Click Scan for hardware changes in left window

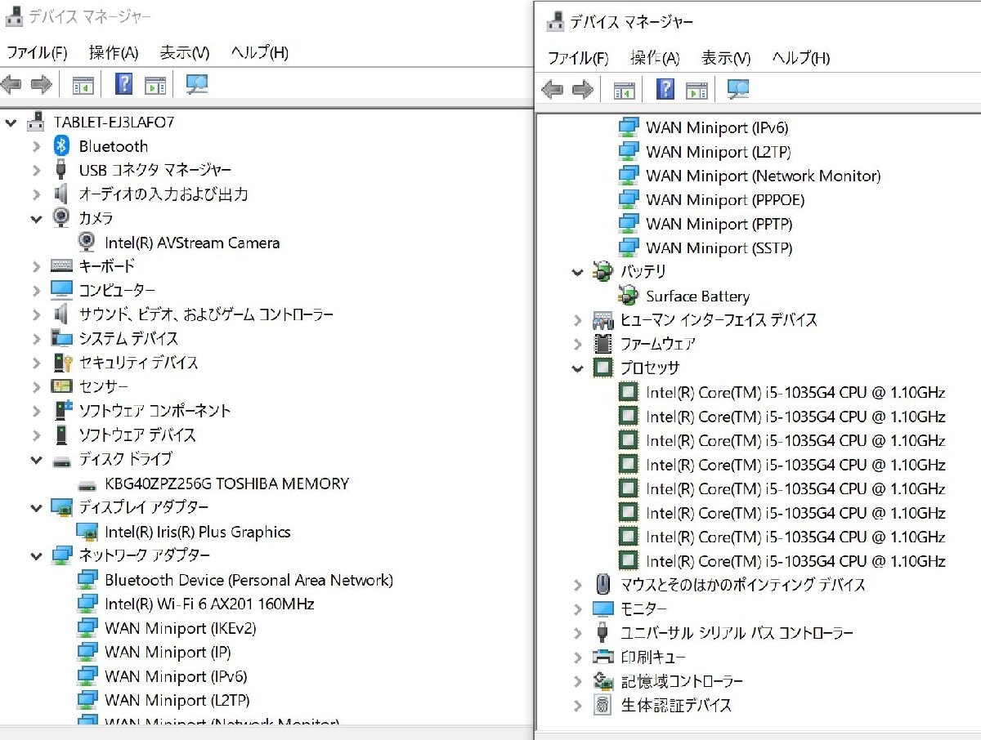[x=197, y=84]
